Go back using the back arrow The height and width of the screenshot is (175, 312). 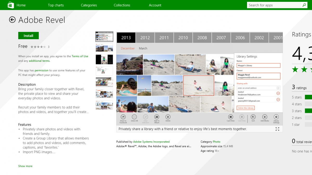[x=12, y=20]
